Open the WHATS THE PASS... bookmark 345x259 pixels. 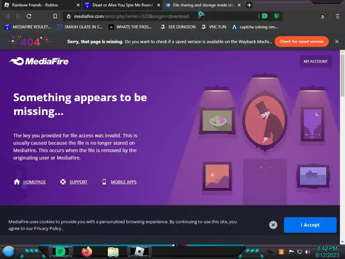(x=130, y=27)
